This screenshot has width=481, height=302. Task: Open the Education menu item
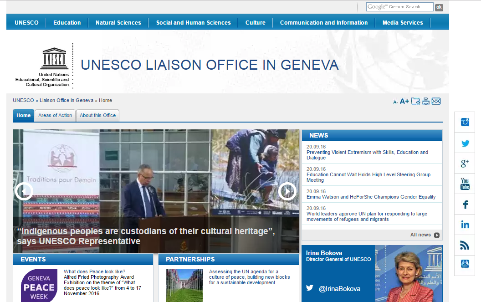point(67,23)
